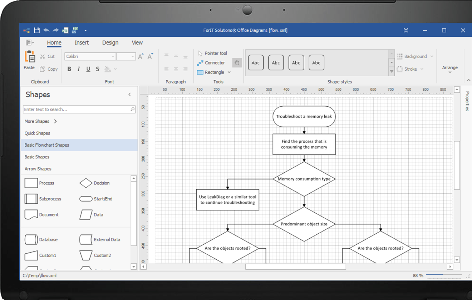Toggle the Pan hand tool
The width and height of the screenshot is (472, 300).
click(237, 63)
